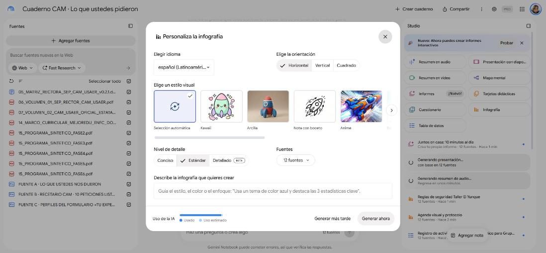Open source FUENTE B - RECETARIO CAM
The width and height of the screenshot is (546, 253).
(x=67, y=194)
